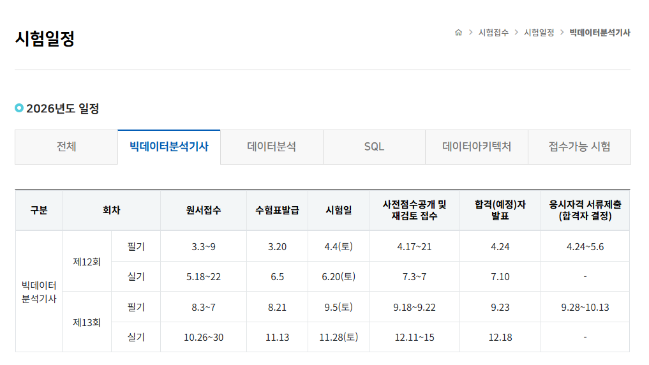Click score review period 4.17~21

(x=414, y=247)
